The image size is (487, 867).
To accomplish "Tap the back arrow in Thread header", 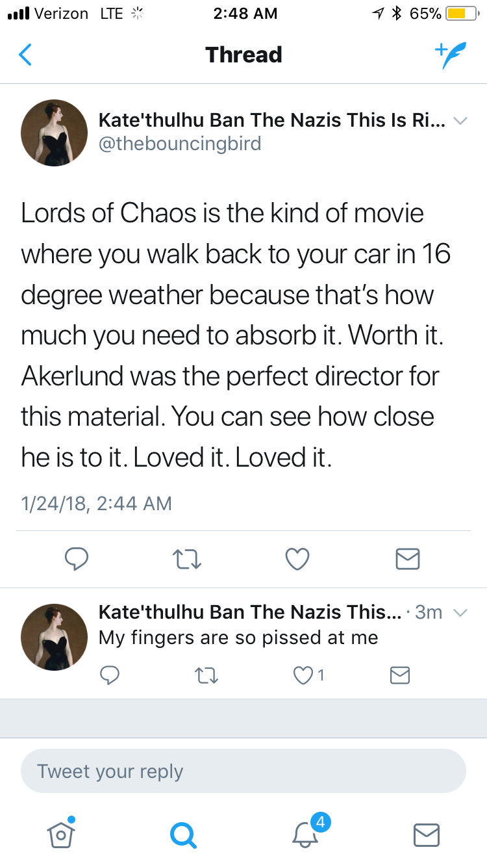I will 25,55.
